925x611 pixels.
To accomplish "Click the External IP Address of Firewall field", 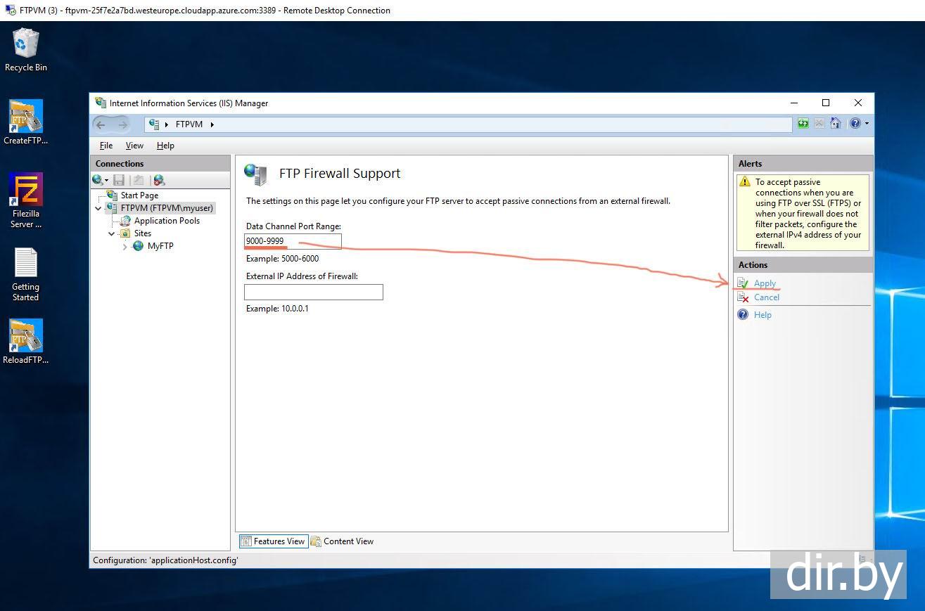I will [314, 292].
